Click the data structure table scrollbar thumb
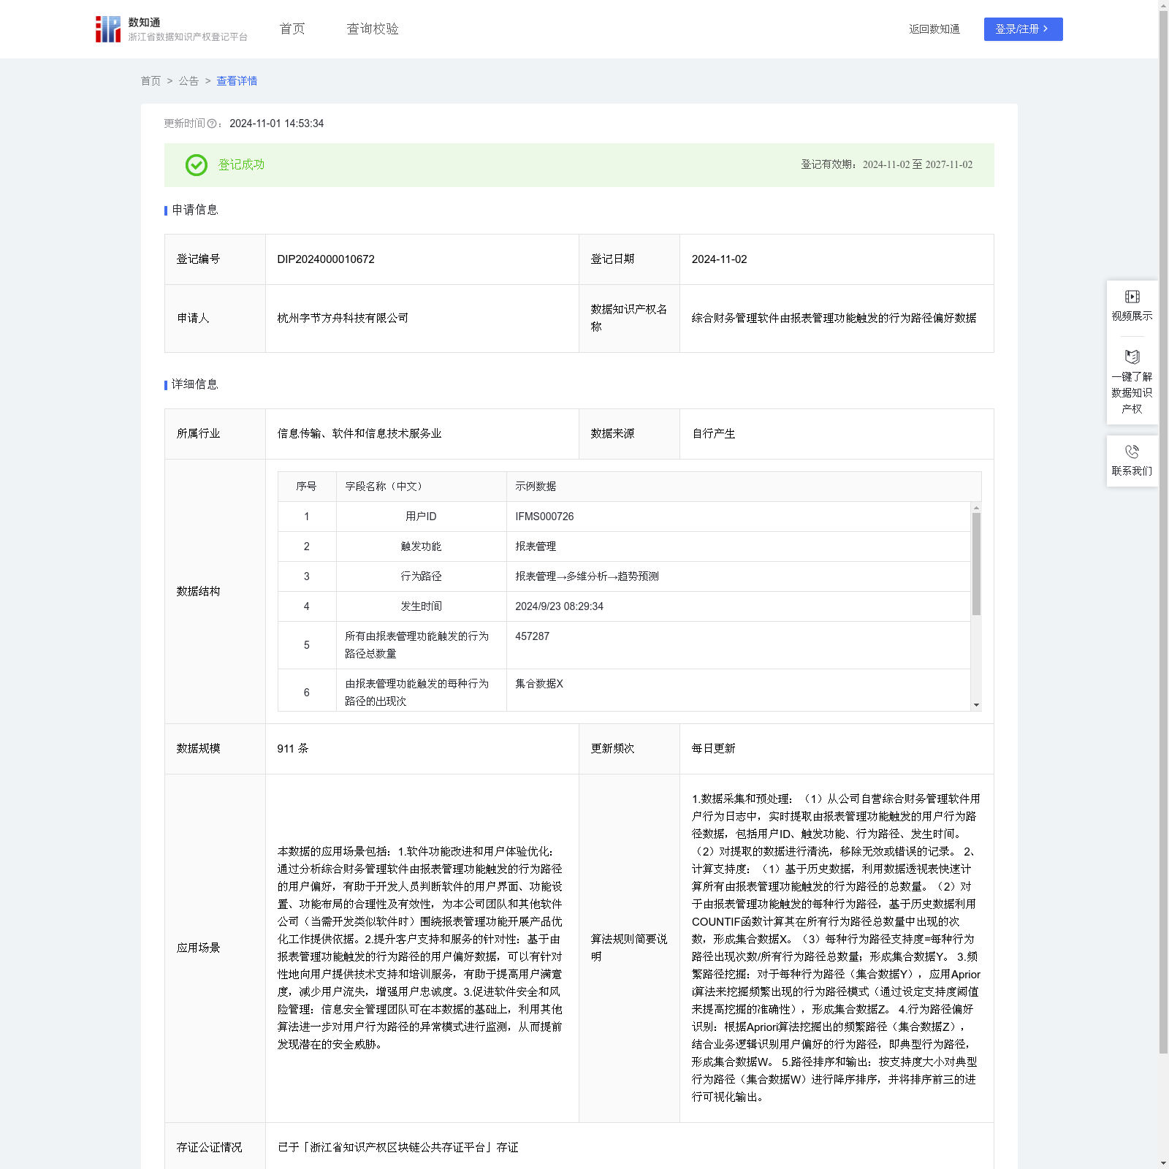The height and width of the screenshot is (1169, 1169). click(976, 563)
